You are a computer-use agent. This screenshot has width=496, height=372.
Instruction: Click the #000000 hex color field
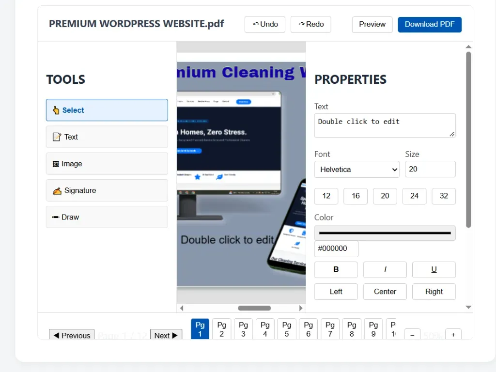pyautogui.click(x=336, y=248)
